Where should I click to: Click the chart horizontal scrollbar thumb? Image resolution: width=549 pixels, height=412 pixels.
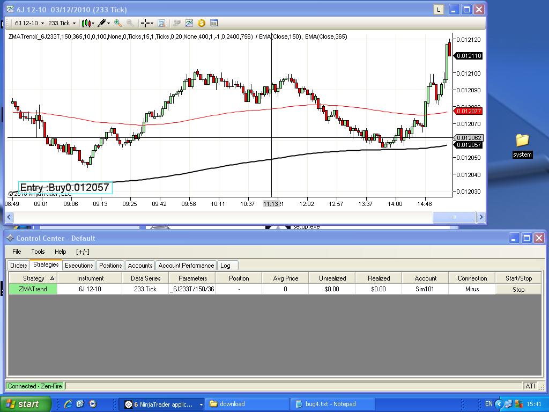454,217
